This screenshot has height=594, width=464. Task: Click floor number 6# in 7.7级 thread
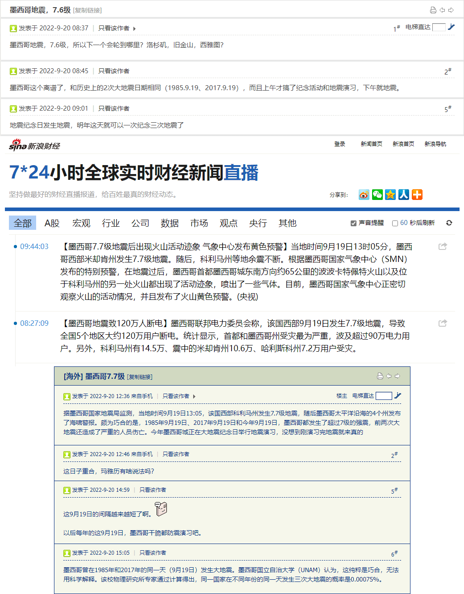point(394,554)
